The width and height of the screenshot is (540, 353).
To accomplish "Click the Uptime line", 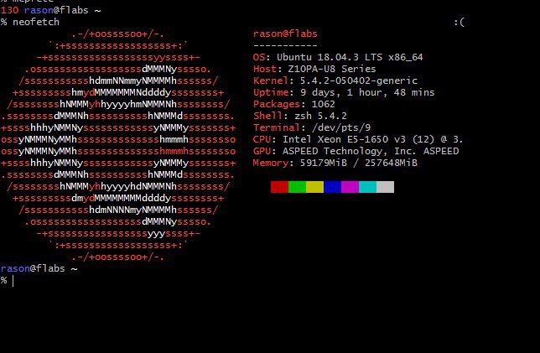I will pyautogui.click(x=344, y=92).
